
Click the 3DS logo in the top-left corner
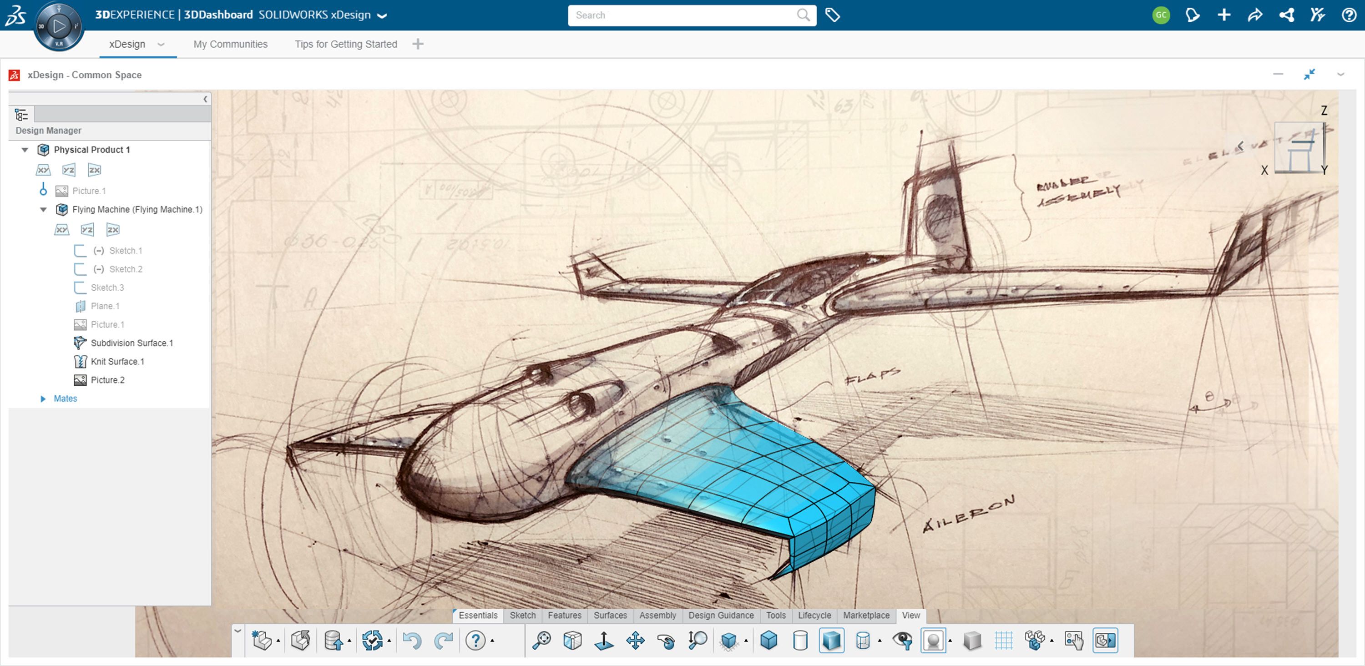pyautogui.click(x=15, y=15)
